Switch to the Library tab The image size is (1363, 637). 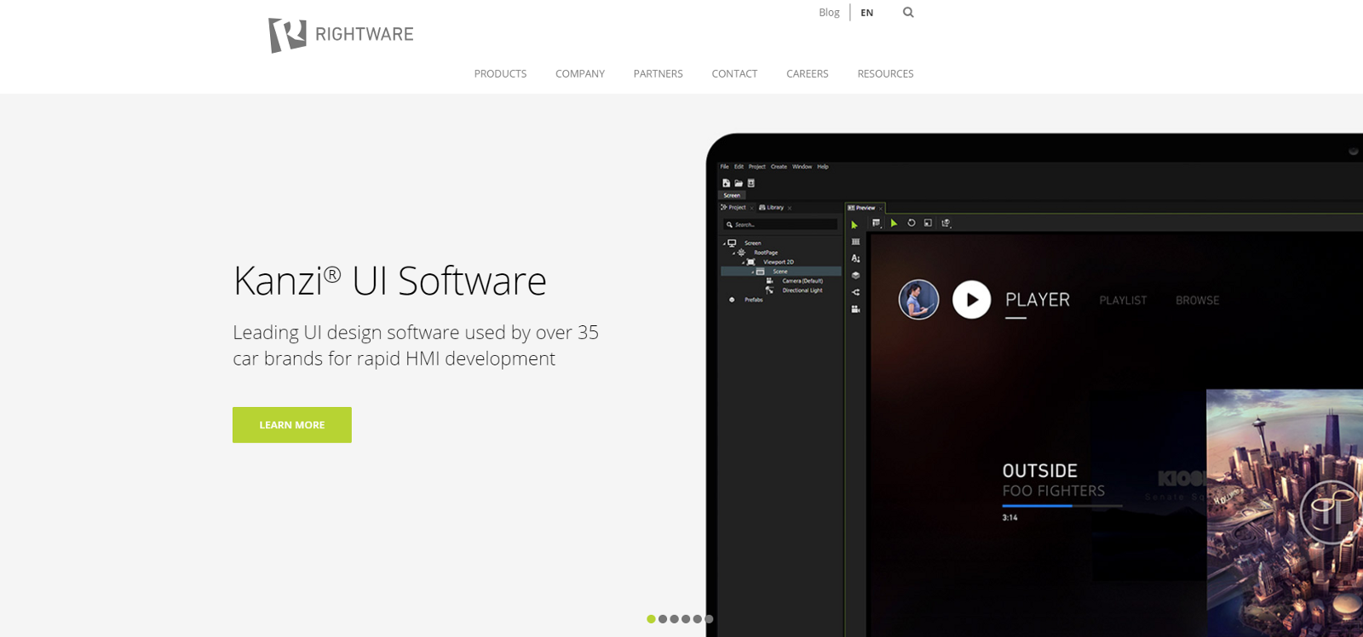point(772,207)
